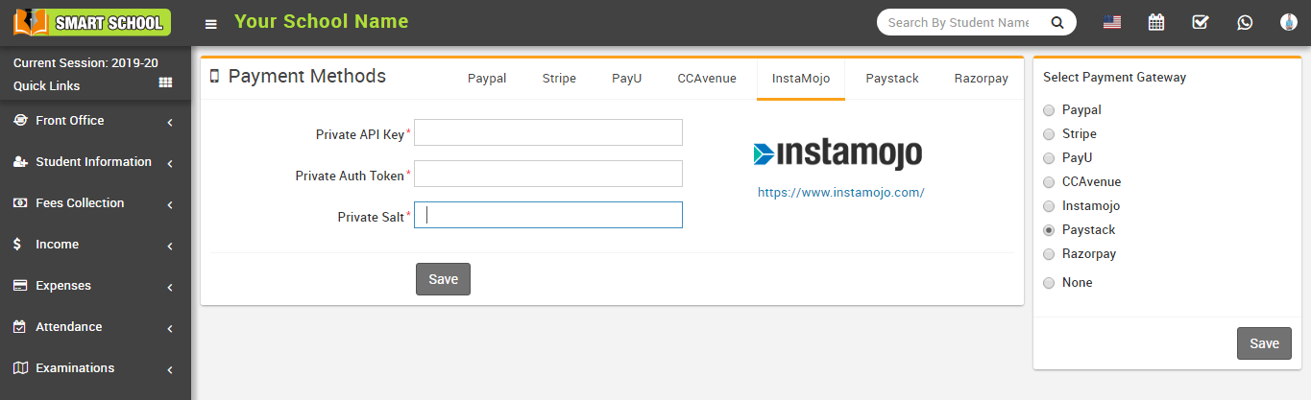
Task: Expand the Fees Collection sidebar menu
Action: pos(95,203)
